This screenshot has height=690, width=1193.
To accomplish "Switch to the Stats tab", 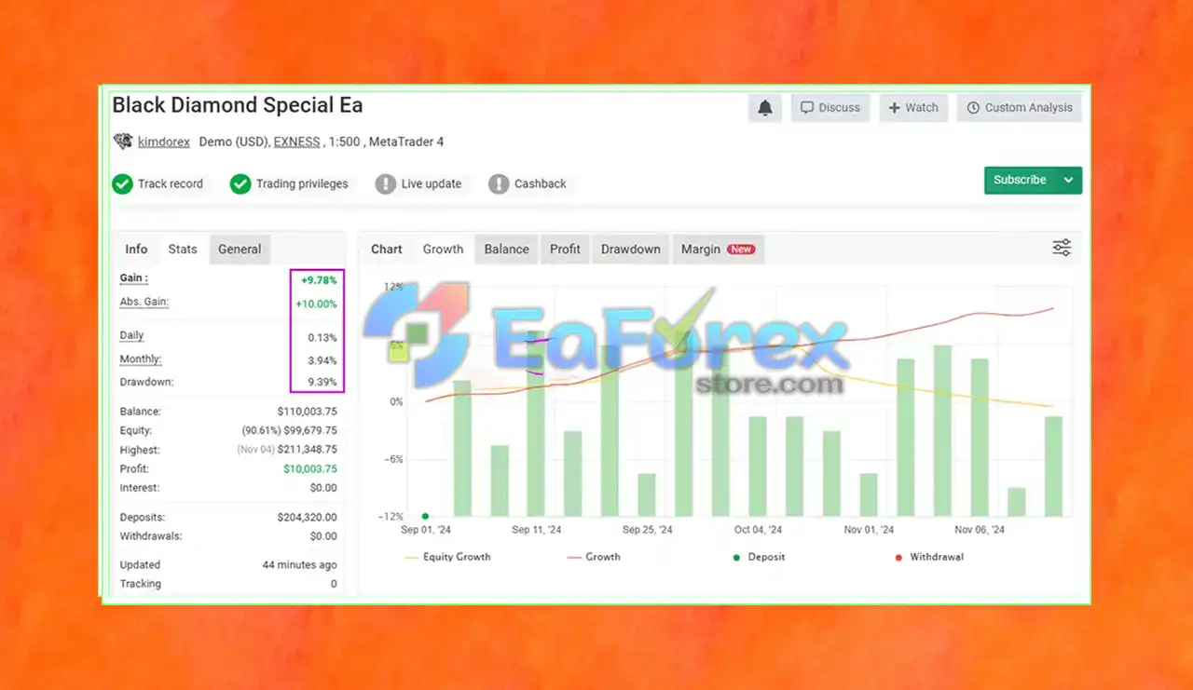I will [183, 249].
